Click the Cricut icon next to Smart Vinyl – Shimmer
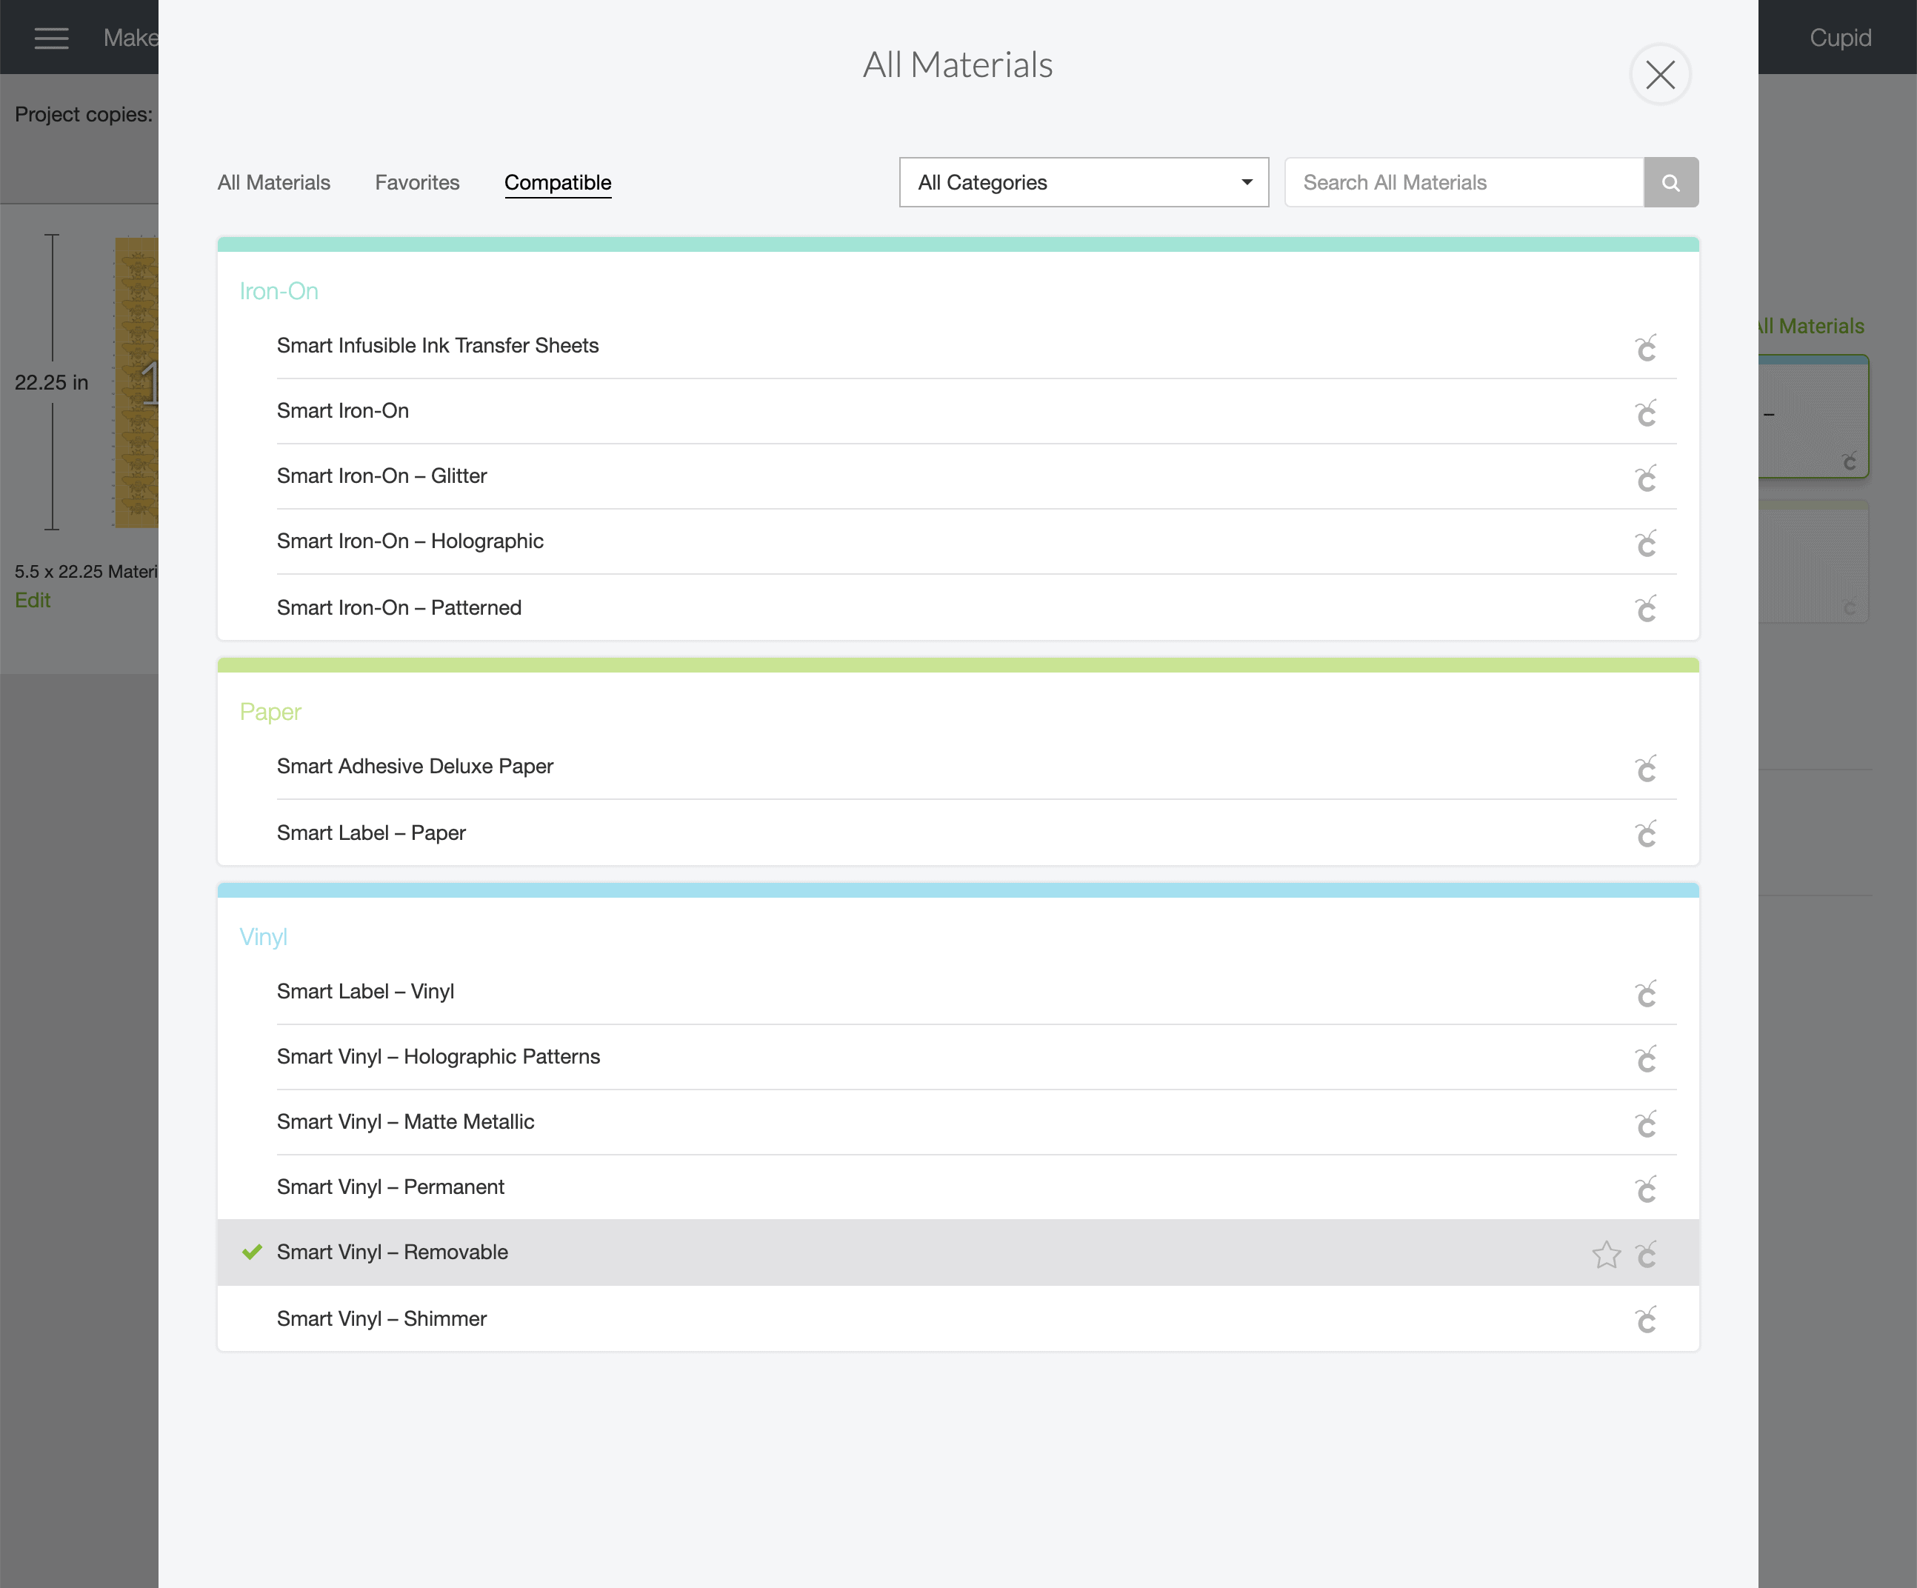This screenshot has width=1917, height=1588. coord(1645,1321)
